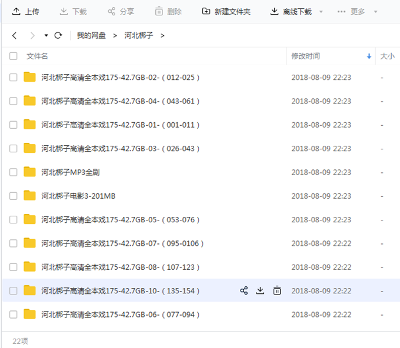Check the box for folder 02- (012-025)
The image size is (400, 348).
click(x=14, y=77)
